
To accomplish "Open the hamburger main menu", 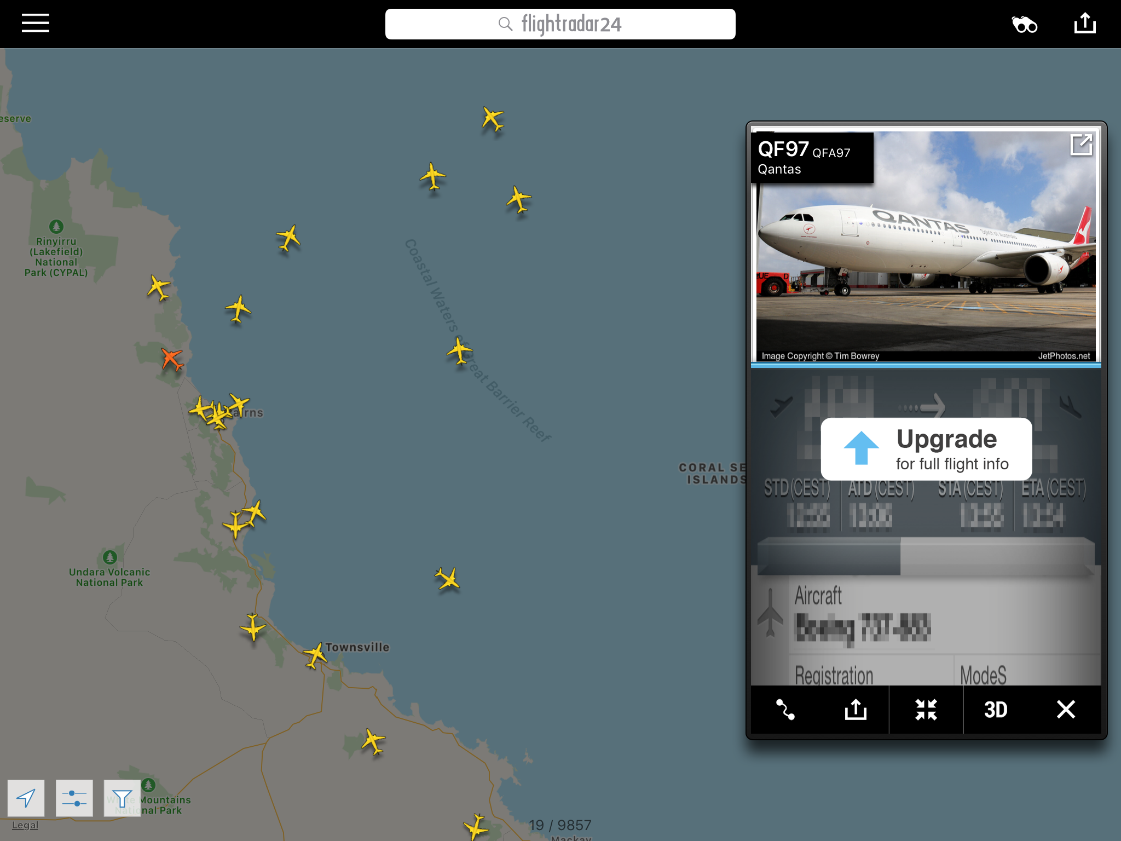I will coord(36,24).
